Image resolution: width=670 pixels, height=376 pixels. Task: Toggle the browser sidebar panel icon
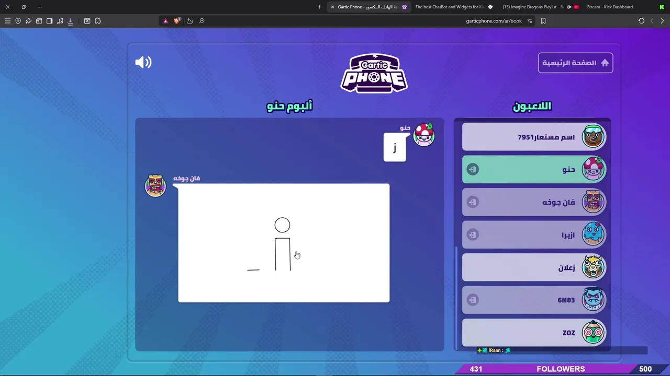tap(49, 21)
